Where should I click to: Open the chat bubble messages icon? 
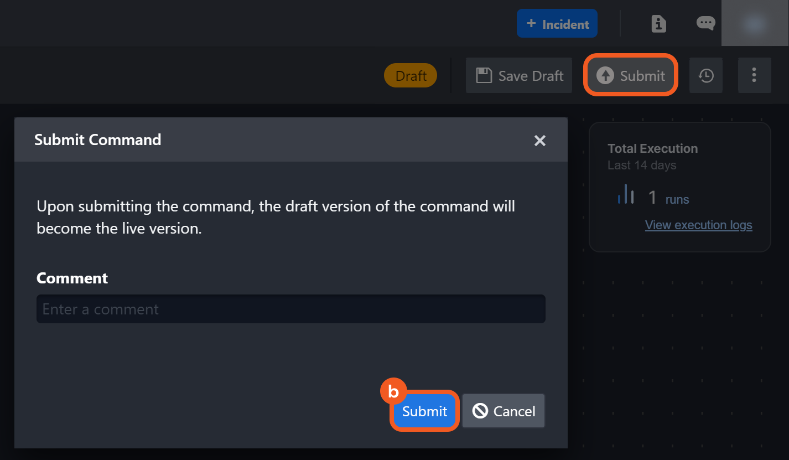click(705, 23)
